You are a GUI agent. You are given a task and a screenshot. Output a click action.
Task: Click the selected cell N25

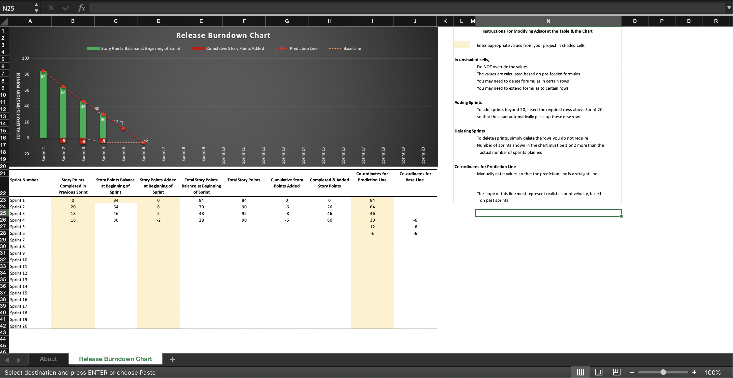coord(548,213)
